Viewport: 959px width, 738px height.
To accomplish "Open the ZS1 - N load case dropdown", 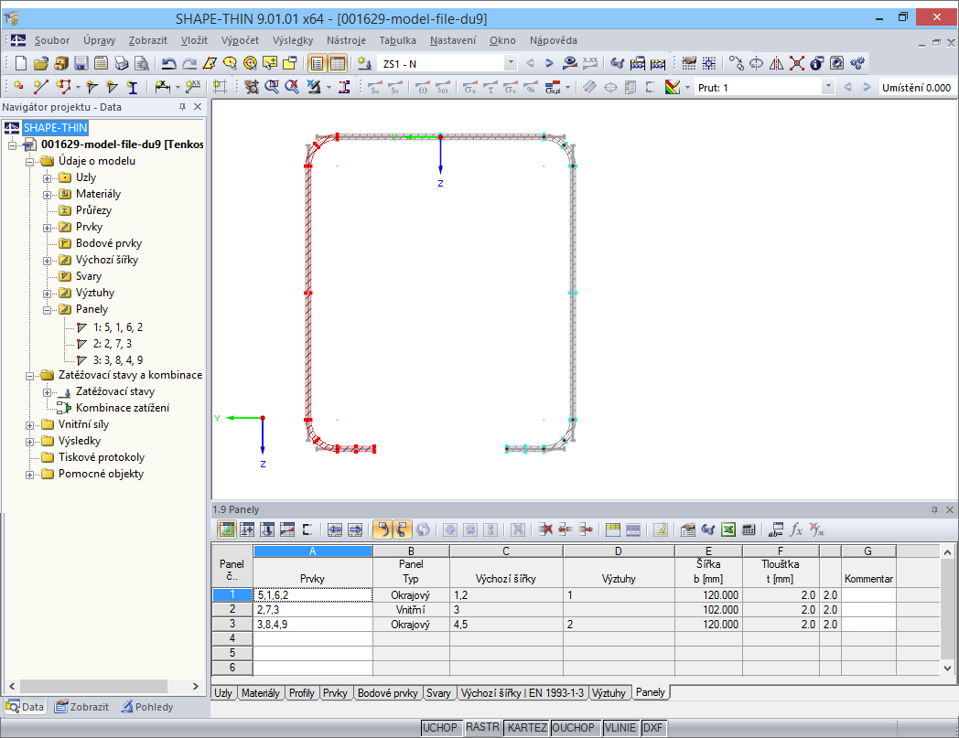I will [510, 63].
